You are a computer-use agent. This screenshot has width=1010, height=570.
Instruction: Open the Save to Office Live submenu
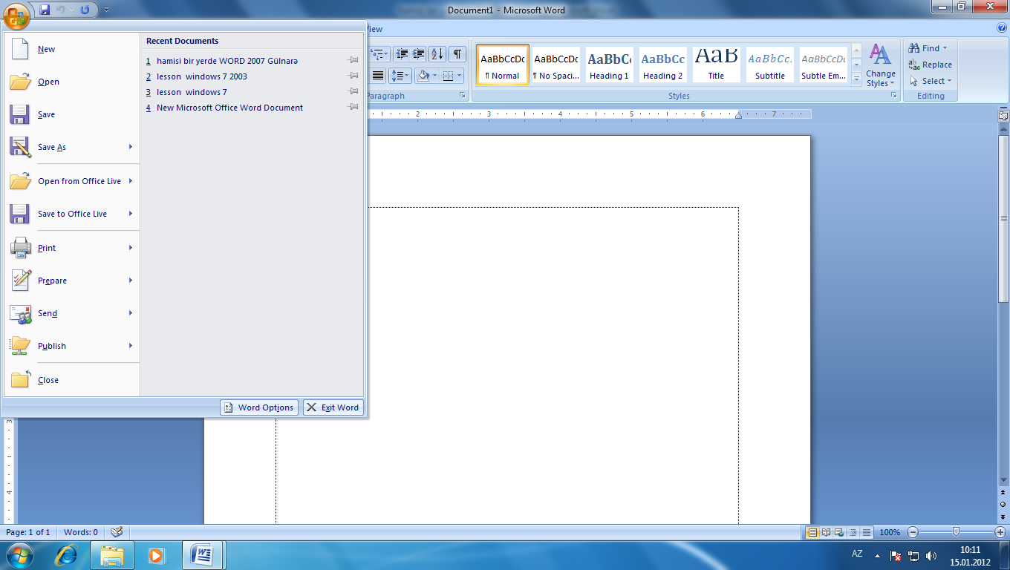pos(71,214)
